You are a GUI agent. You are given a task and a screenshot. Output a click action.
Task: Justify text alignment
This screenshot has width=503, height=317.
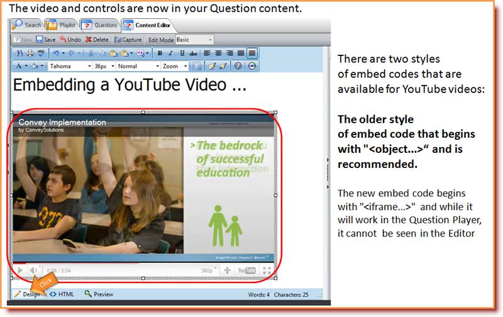point(241,53)
